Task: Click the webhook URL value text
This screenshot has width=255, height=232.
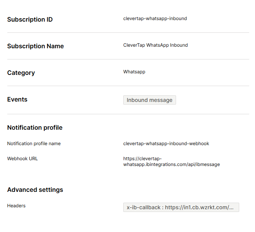Action: (x=171, y=161)
